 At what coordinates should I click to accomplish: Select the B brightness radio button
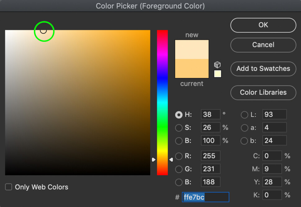[x=179, y=141]
